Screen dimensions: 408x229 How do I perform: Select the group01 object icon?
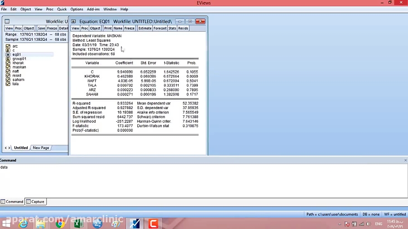[x=8, y=59]
